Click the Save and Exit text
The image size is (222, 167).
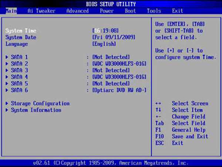pyautogui.click(x=190, y=137)
